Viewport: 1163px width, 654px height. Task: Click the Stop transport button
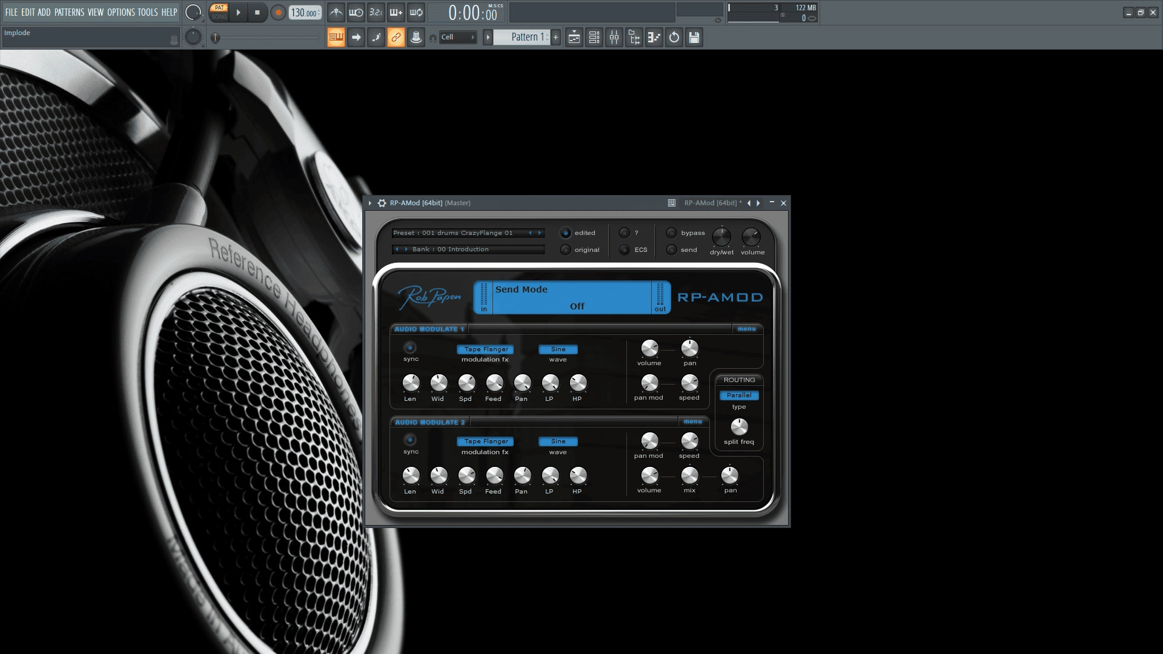pyautogui.click(x=257, y=12)
